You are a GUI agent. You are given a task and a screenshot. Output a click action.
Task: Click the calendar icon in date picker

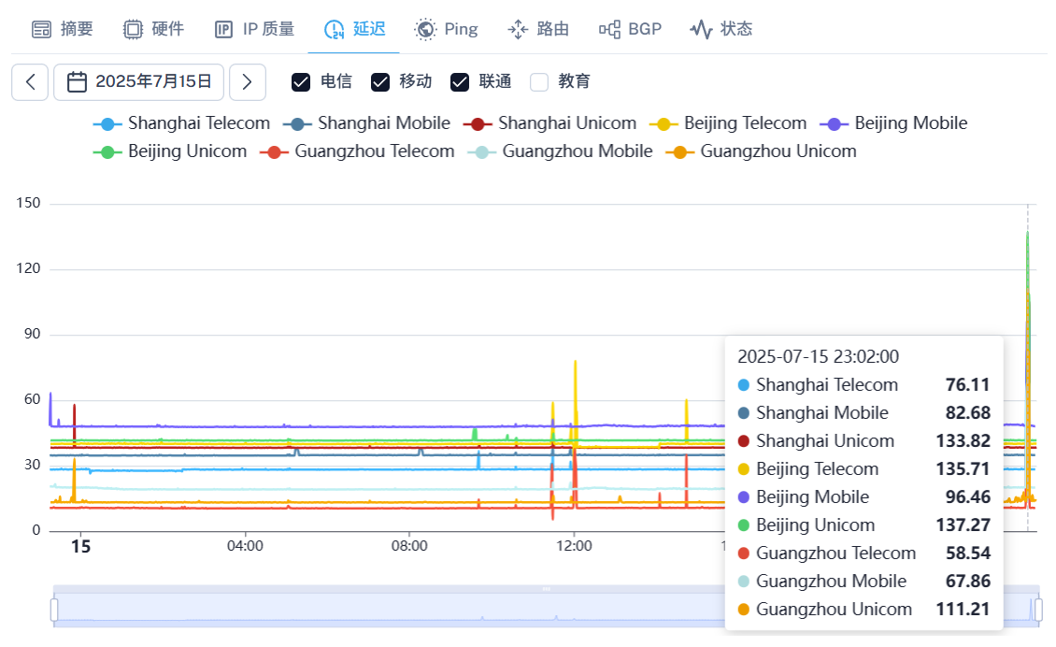[78, 81]
